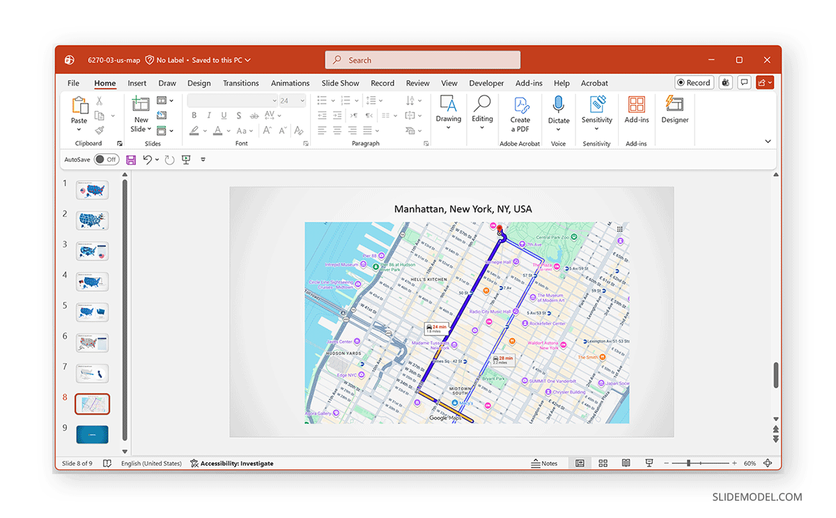Toggle Normal view button in status bar

pyautogui.click(x=580, y=463)
